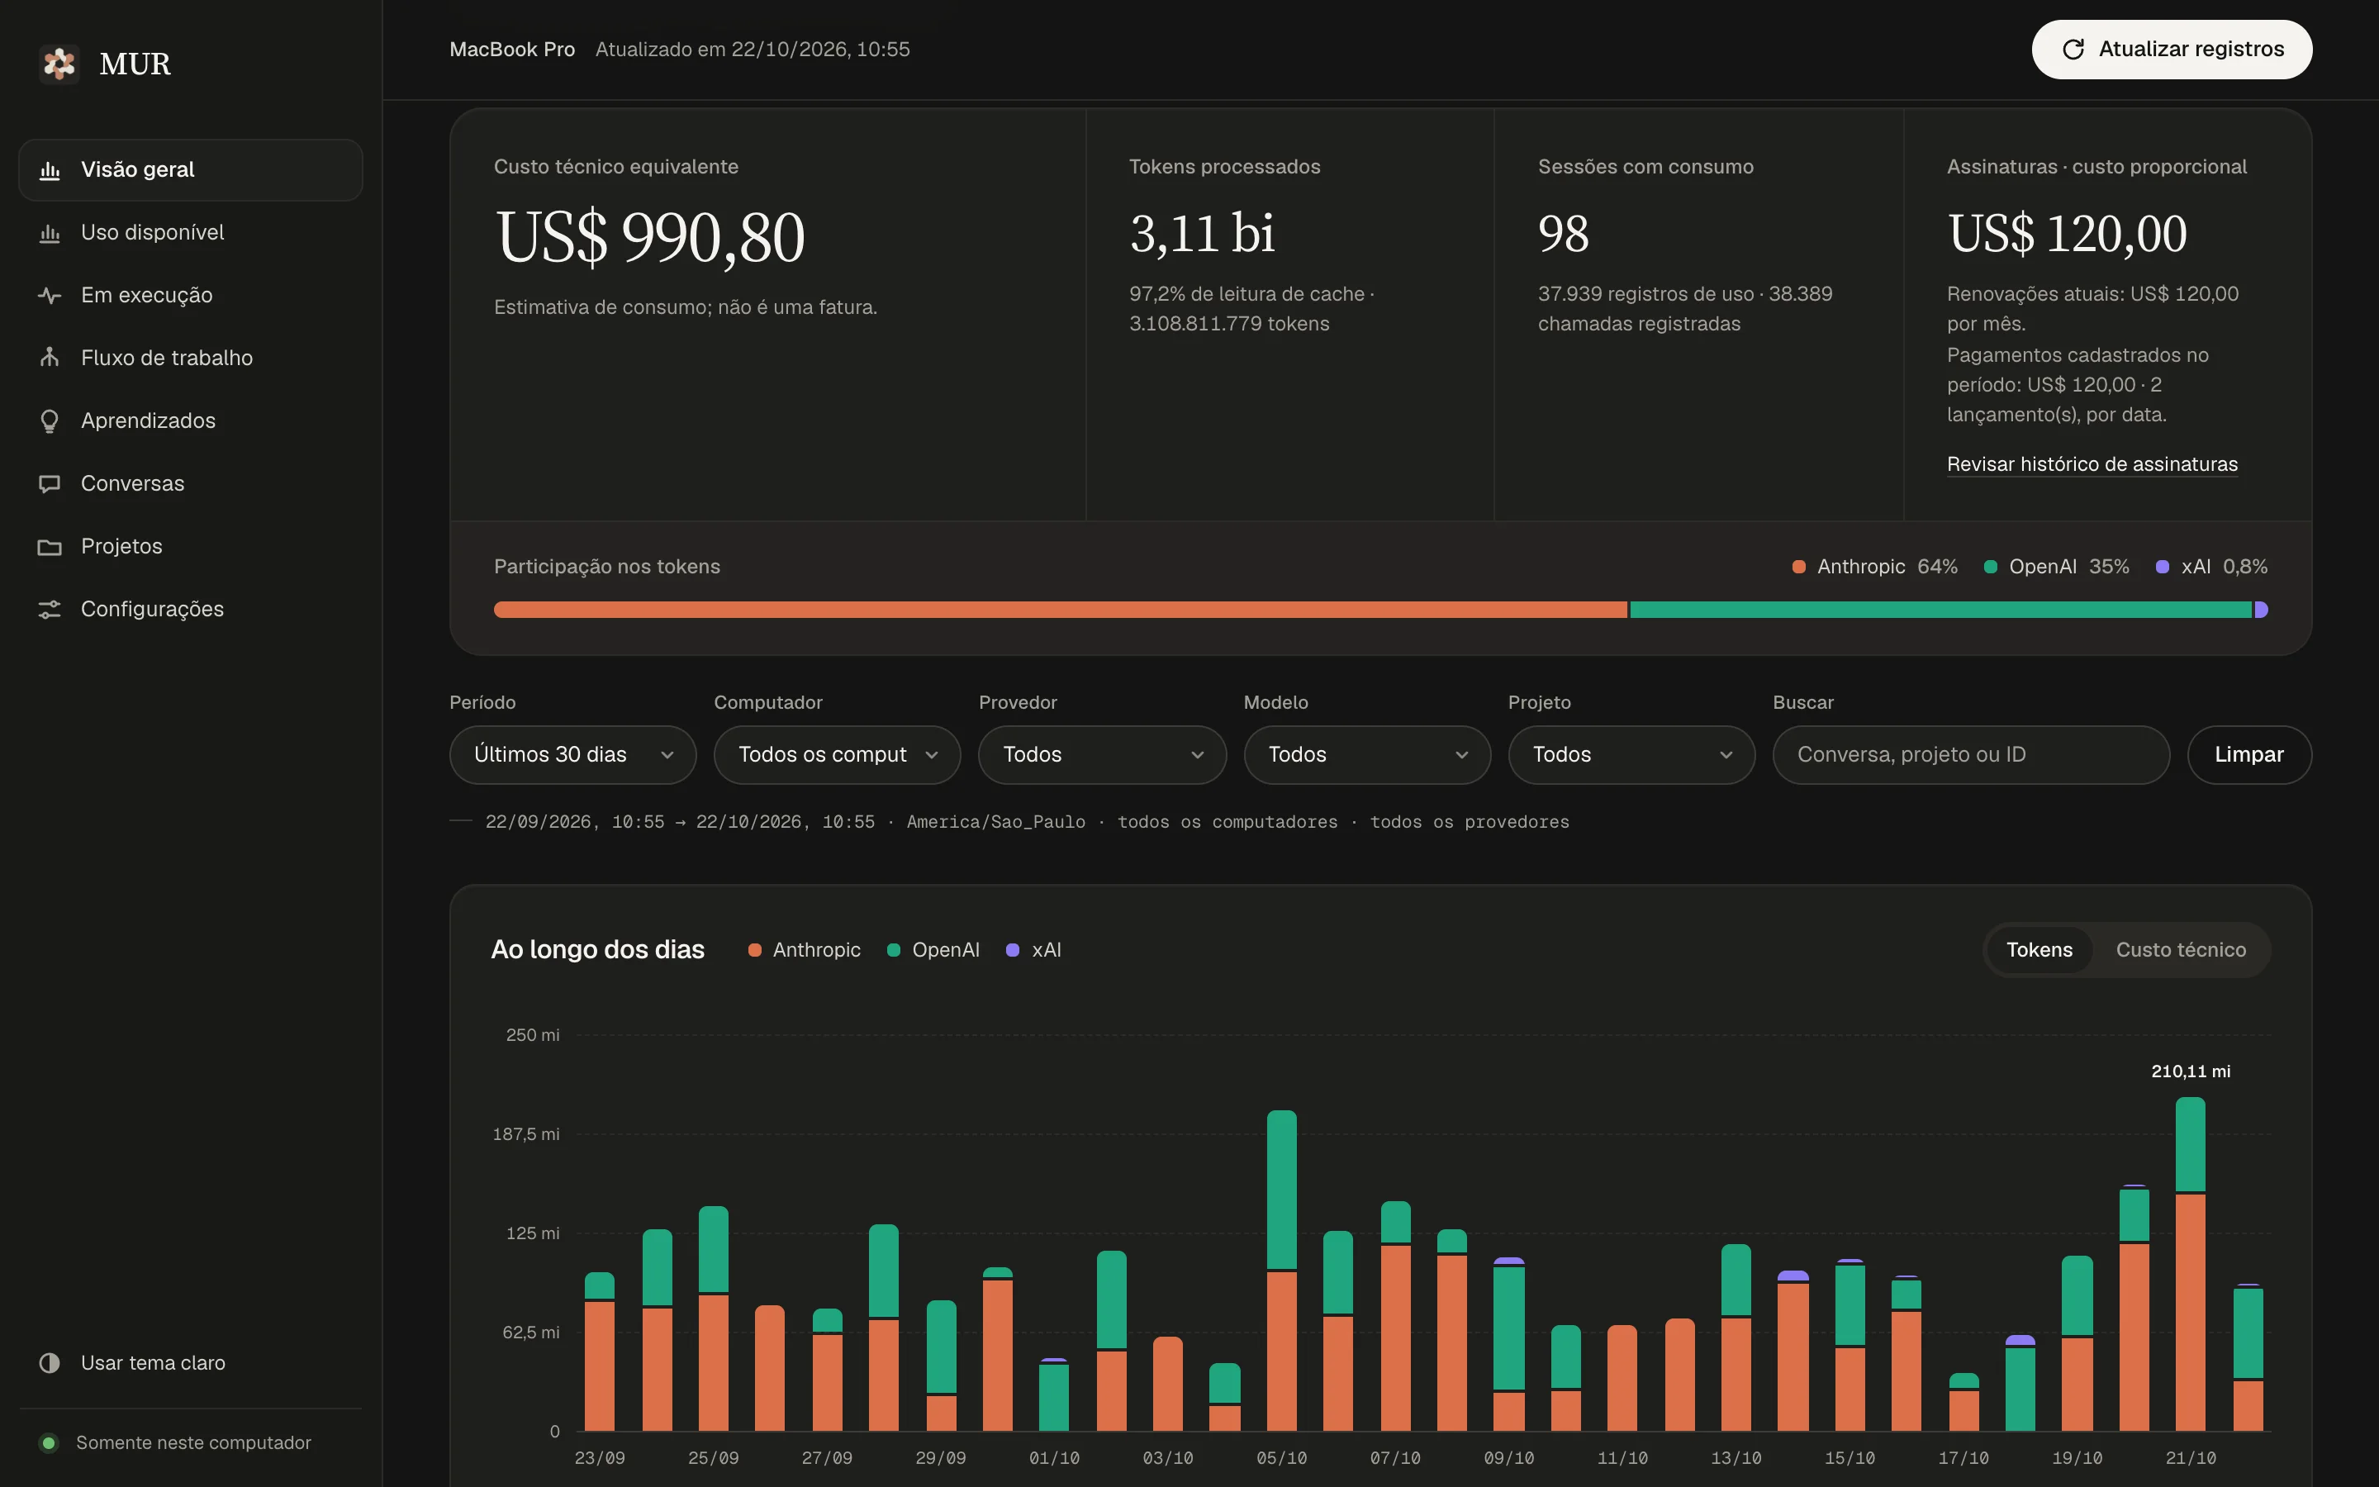This screenshot has width=2379, height=1487.
Task: Click the MUR flower logo icon
Action: click(59, 64)
